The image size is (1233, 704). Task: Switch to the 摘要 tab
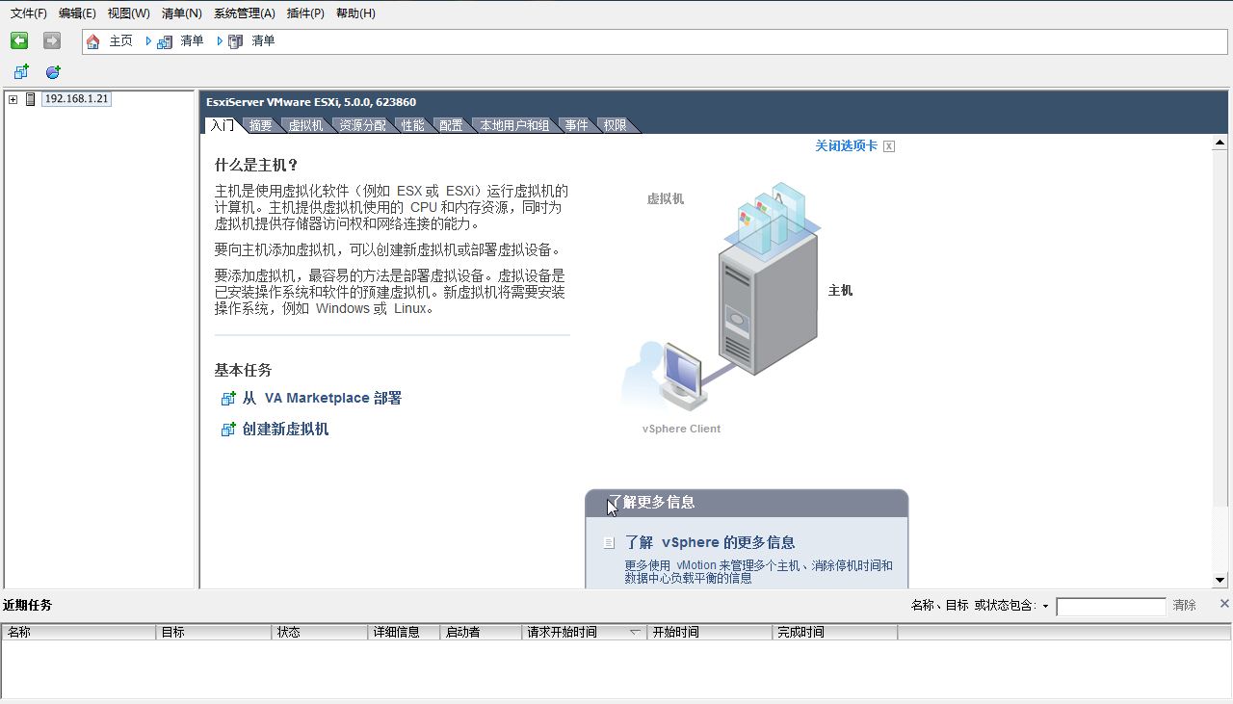tap(260, 125)
